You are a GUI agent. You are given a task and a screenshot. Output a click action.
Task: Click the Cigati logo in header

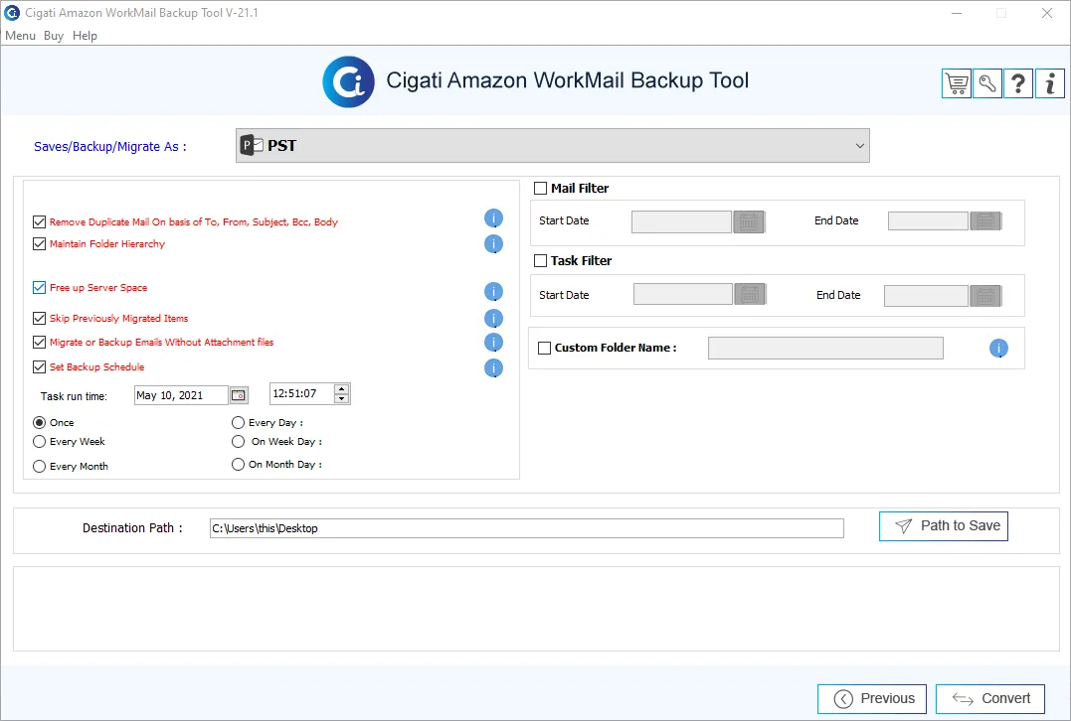[x=348, y=81]
